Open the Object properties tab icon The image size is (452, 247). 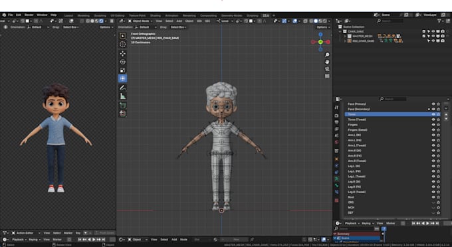tap(336, 159)
